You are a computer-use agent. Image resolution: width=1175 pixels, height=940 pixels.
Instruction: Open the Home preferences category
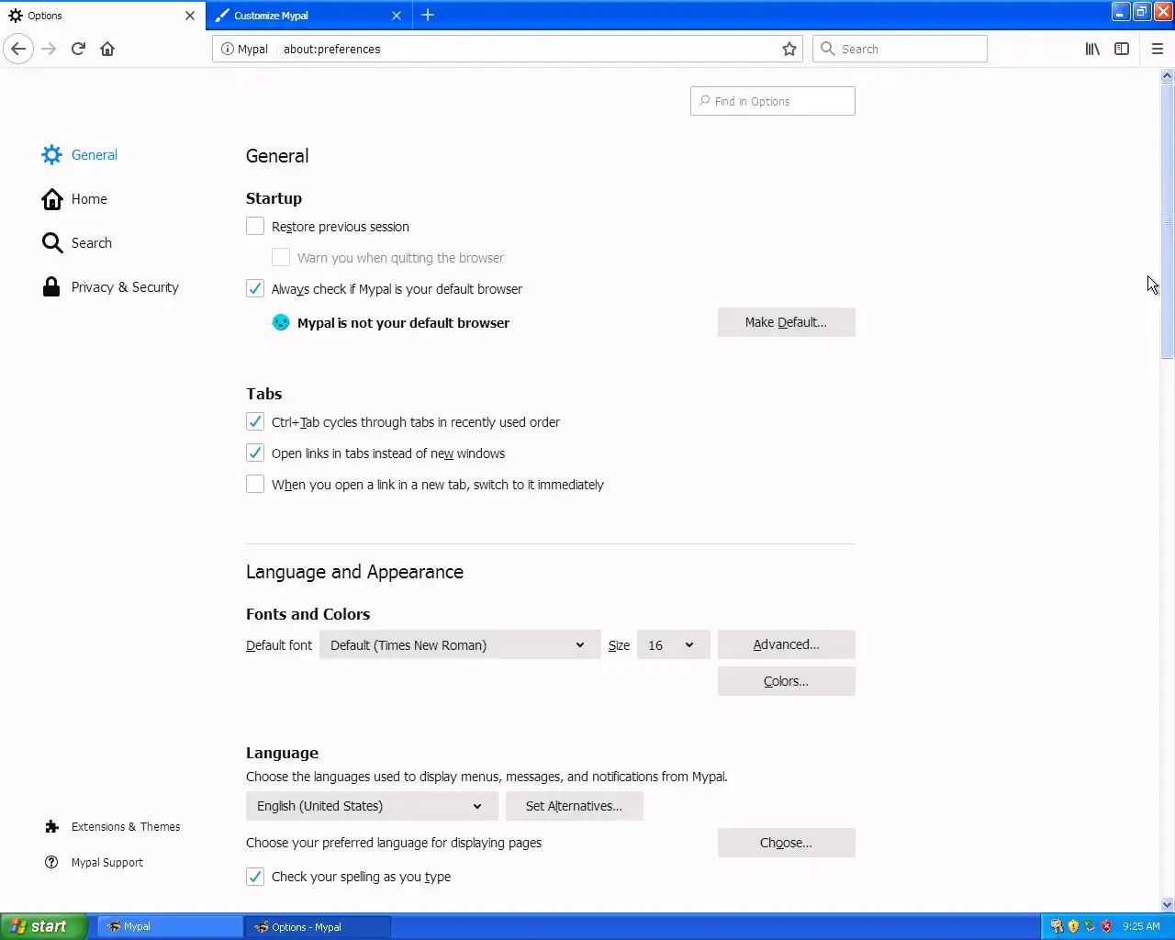tap(89, 198)
